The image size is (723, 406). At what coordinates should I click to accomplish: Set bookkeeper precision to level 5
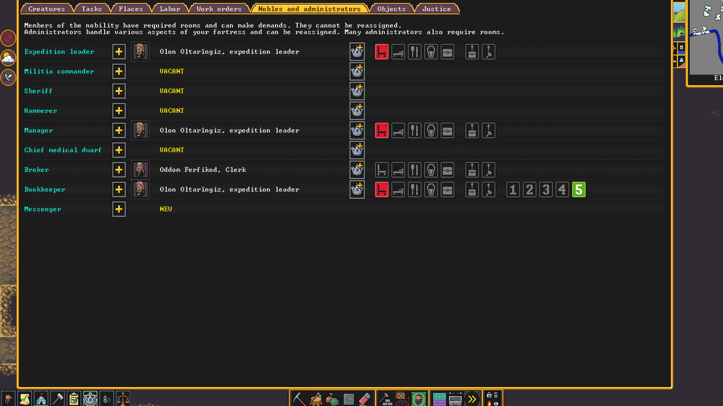(578, 189)
